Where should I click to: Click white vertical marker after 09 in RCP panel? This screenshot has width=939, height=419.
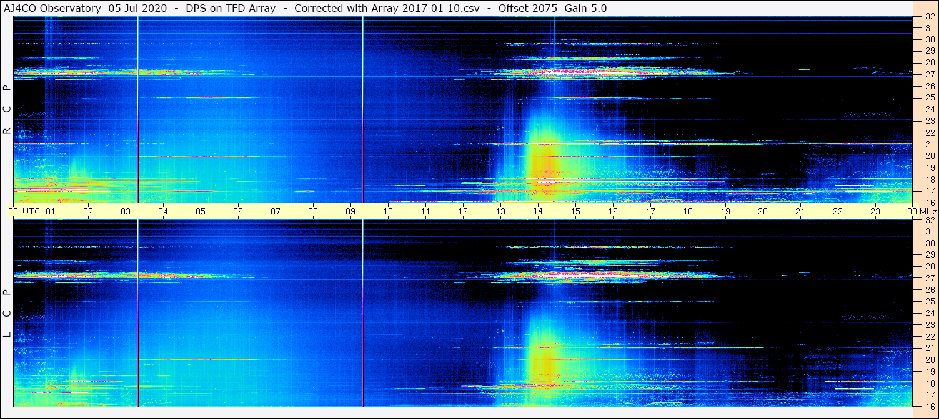[362, 110]
